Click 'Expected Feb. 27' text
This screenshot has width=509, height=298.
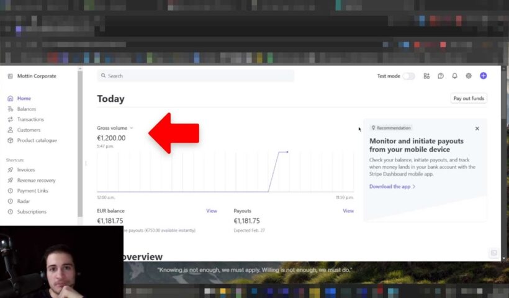coord(249,230)
